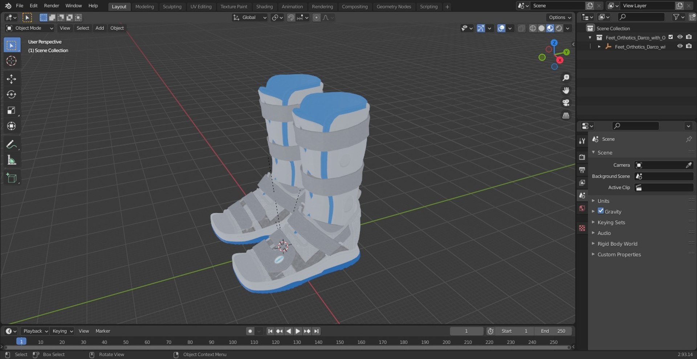Click the Zoom viewport magnifier icon
This screenshot has width=697, height=359.
[566, 78]
